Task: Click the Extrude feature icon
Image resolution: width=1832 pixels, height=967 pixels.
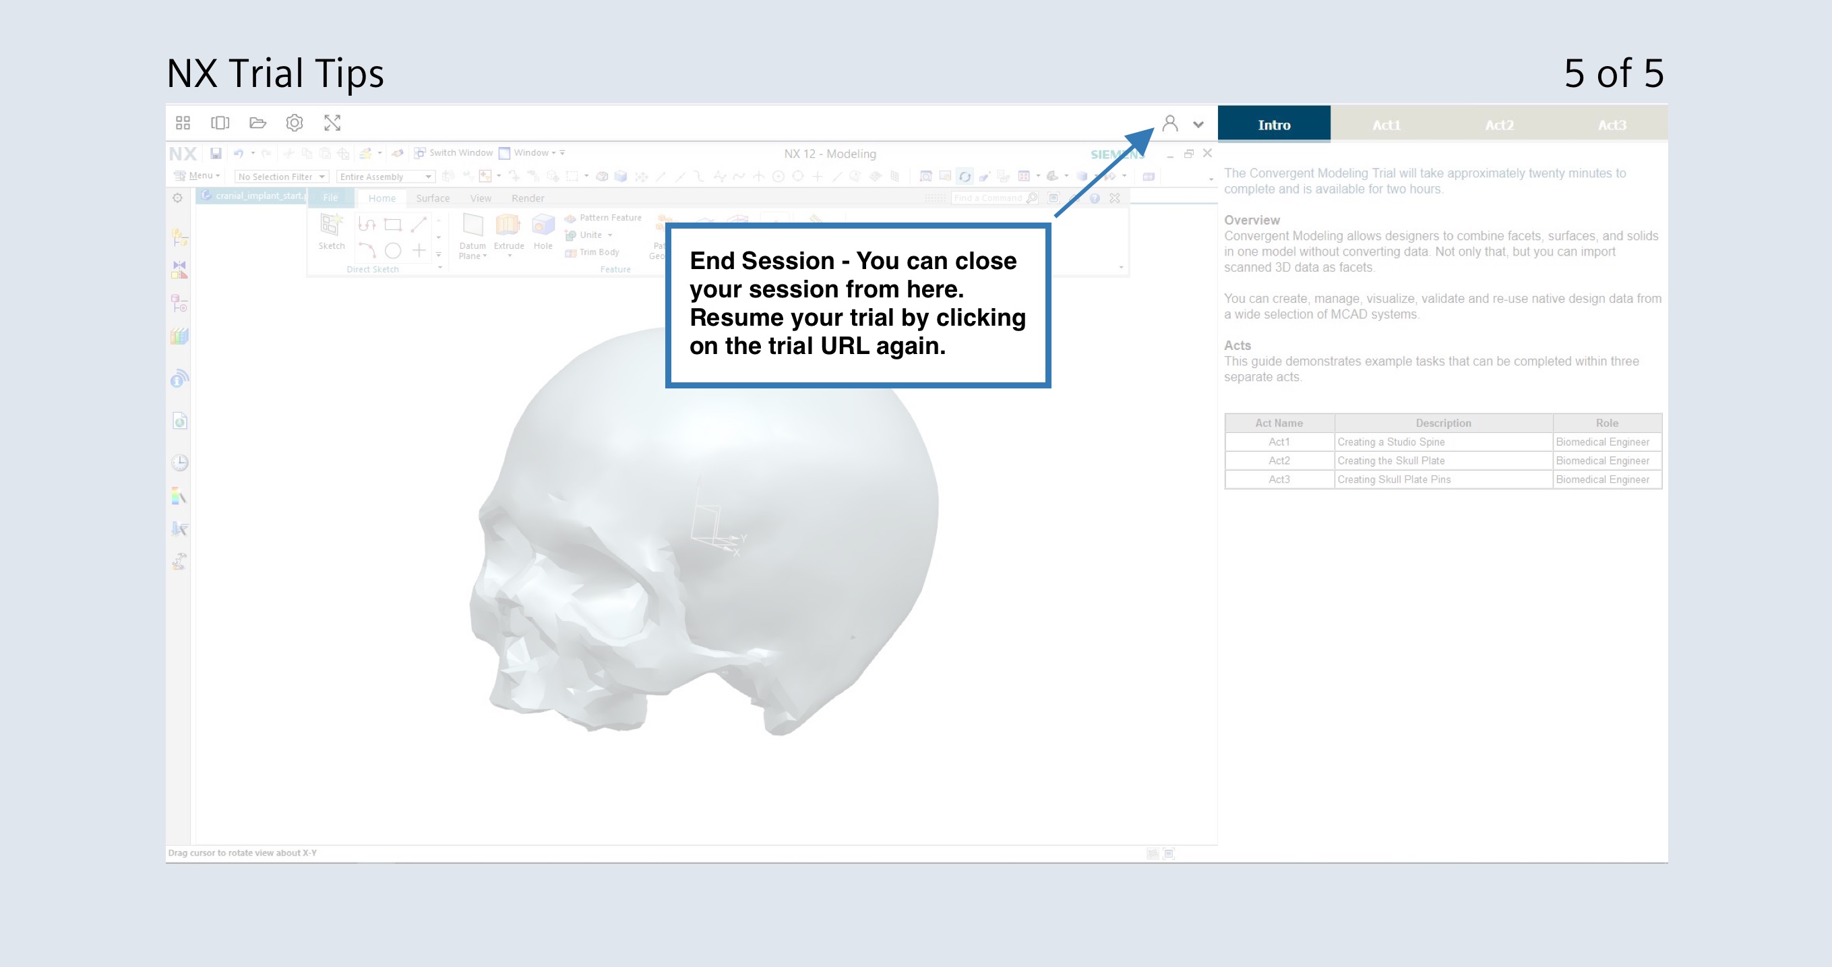Action: pyautogui.click(x=508, y=225)
